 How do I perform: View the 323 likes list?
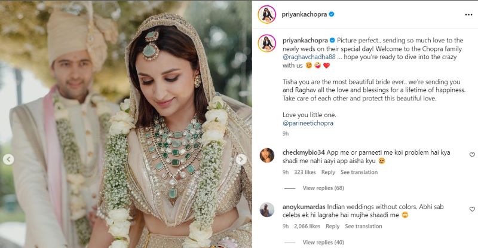tap(305, 172)
